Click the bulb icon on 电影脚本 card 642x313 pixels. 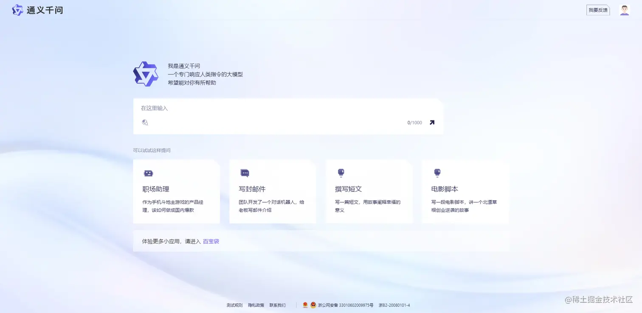(x=437, y=173)
